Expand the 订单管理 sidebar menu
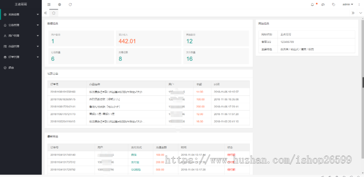The image size is (364, 177). tap(20, 57)
